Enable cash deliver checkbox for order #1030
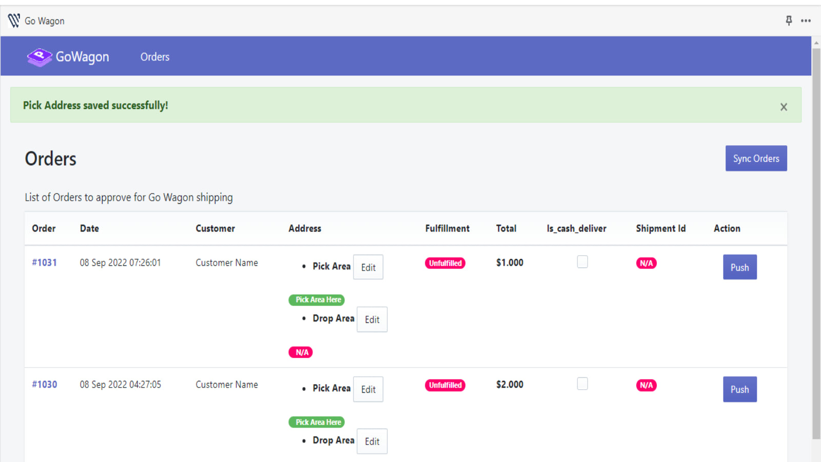821x462 pixels. click(x=582, y=384)
